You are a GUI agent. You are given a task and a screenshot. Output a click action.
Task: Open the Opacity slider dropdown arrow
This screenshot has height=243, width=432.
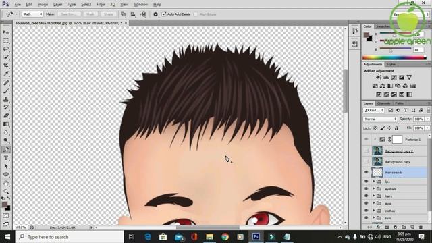pos(427,119)
